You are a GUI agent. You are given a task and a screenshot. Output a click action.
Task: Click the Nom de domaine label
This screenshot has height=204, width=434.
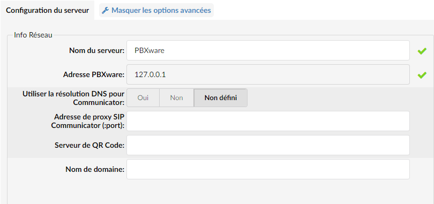tap(95, 169)
